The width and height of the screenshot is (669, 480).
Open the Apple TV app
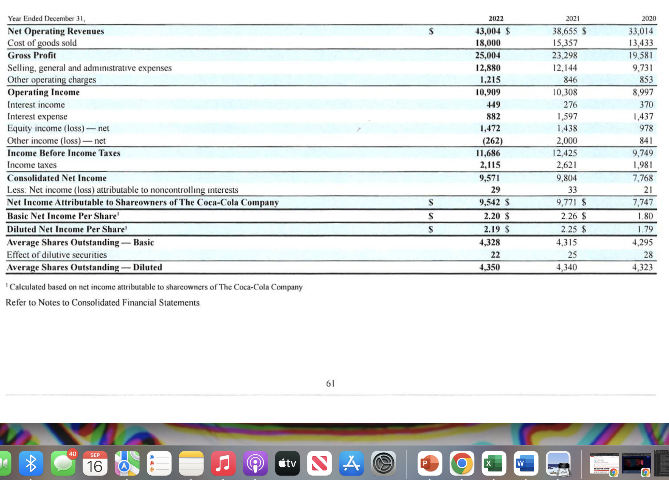point(287,463)
